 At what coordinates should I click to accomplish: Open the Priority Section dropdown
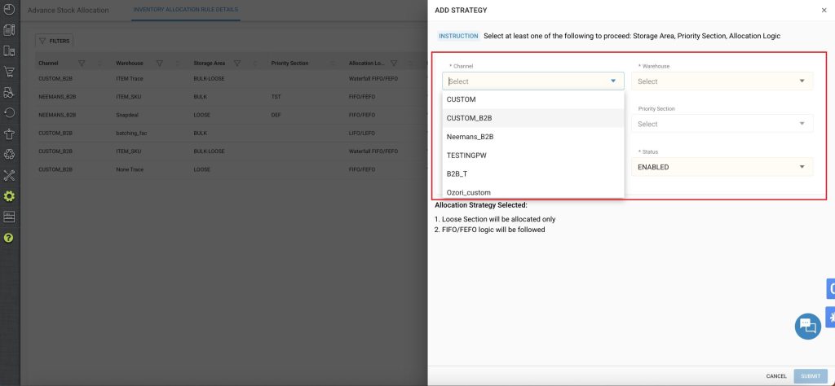pos(722,125)
